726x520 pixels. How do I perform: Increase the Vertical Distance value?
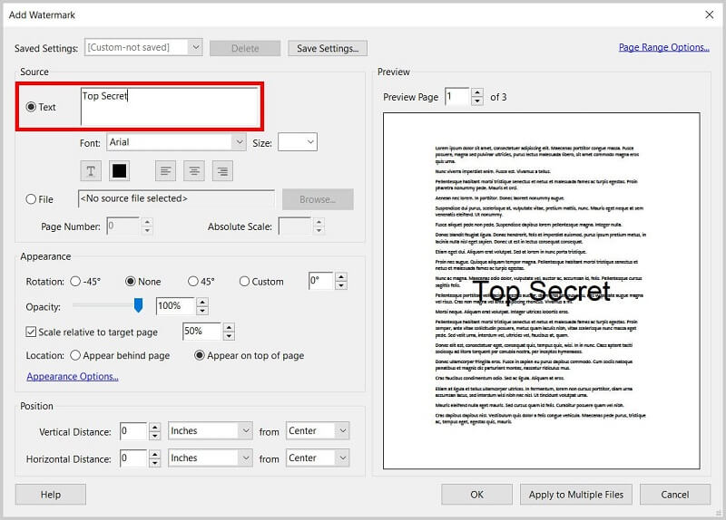155,427
